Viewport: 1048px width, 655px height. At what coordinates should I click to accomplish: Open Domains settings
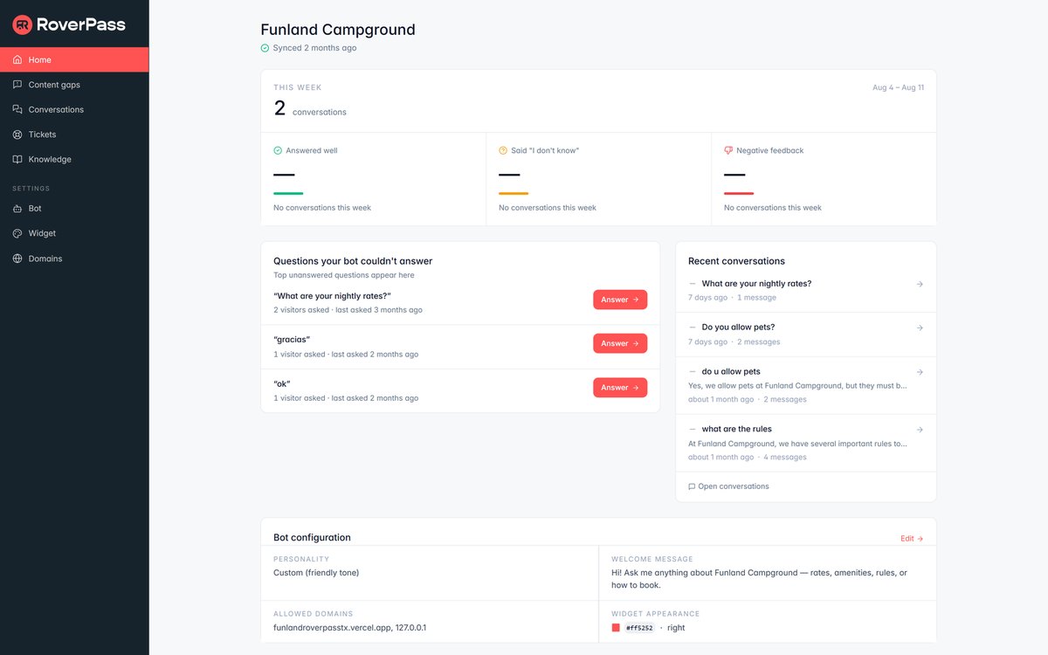click(x=74, y=259)
